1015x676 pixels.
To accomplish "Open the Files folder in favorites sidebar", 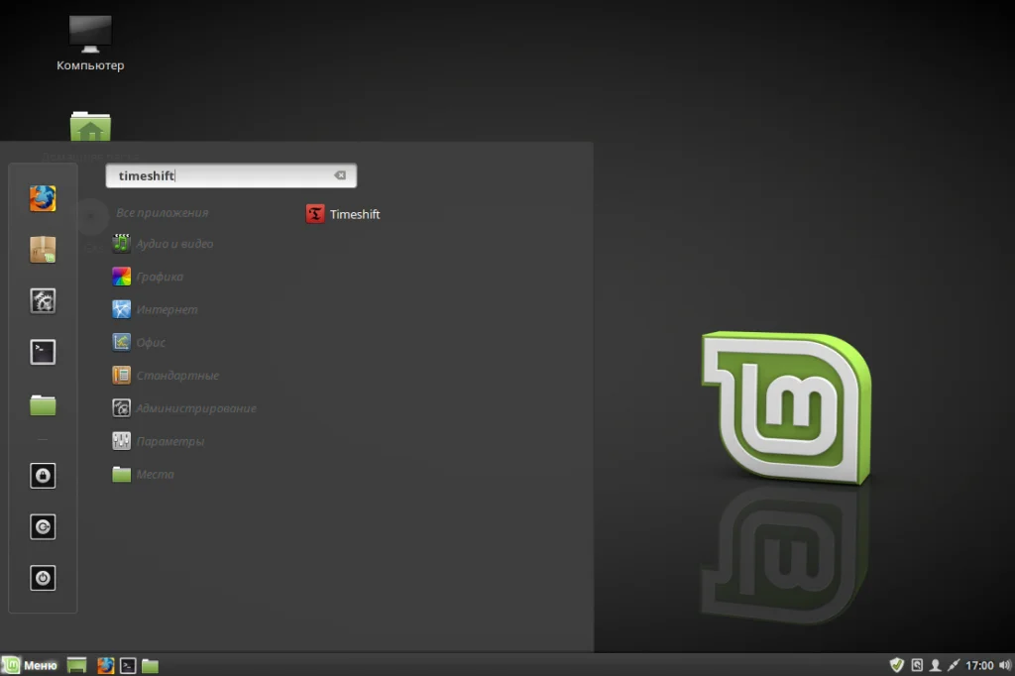I will [43, 405].
